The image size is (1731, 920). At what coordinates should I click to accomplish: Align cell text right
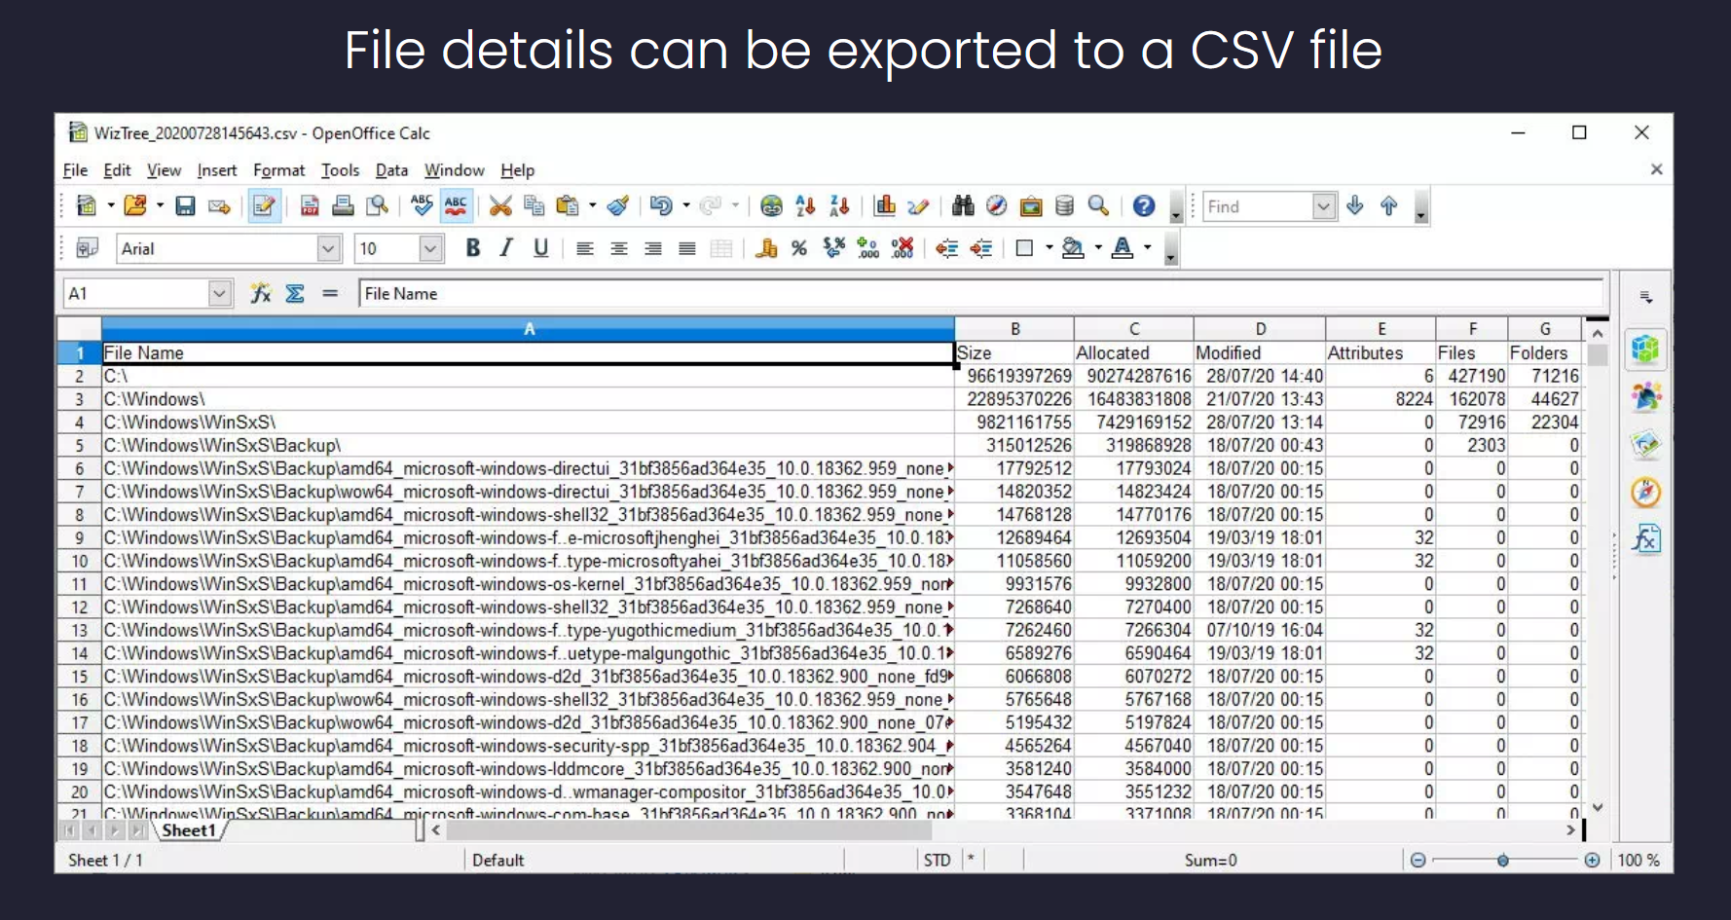pyautogui.click(x=652, y=248)
